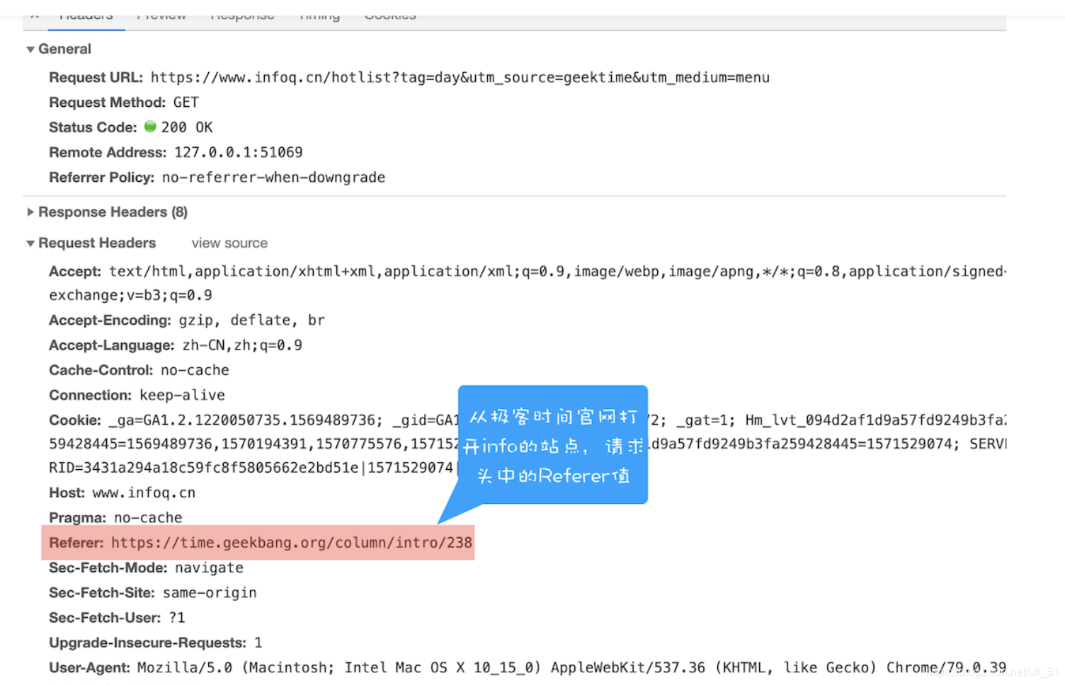Click the Request Headers heading text

coord(97,243)
